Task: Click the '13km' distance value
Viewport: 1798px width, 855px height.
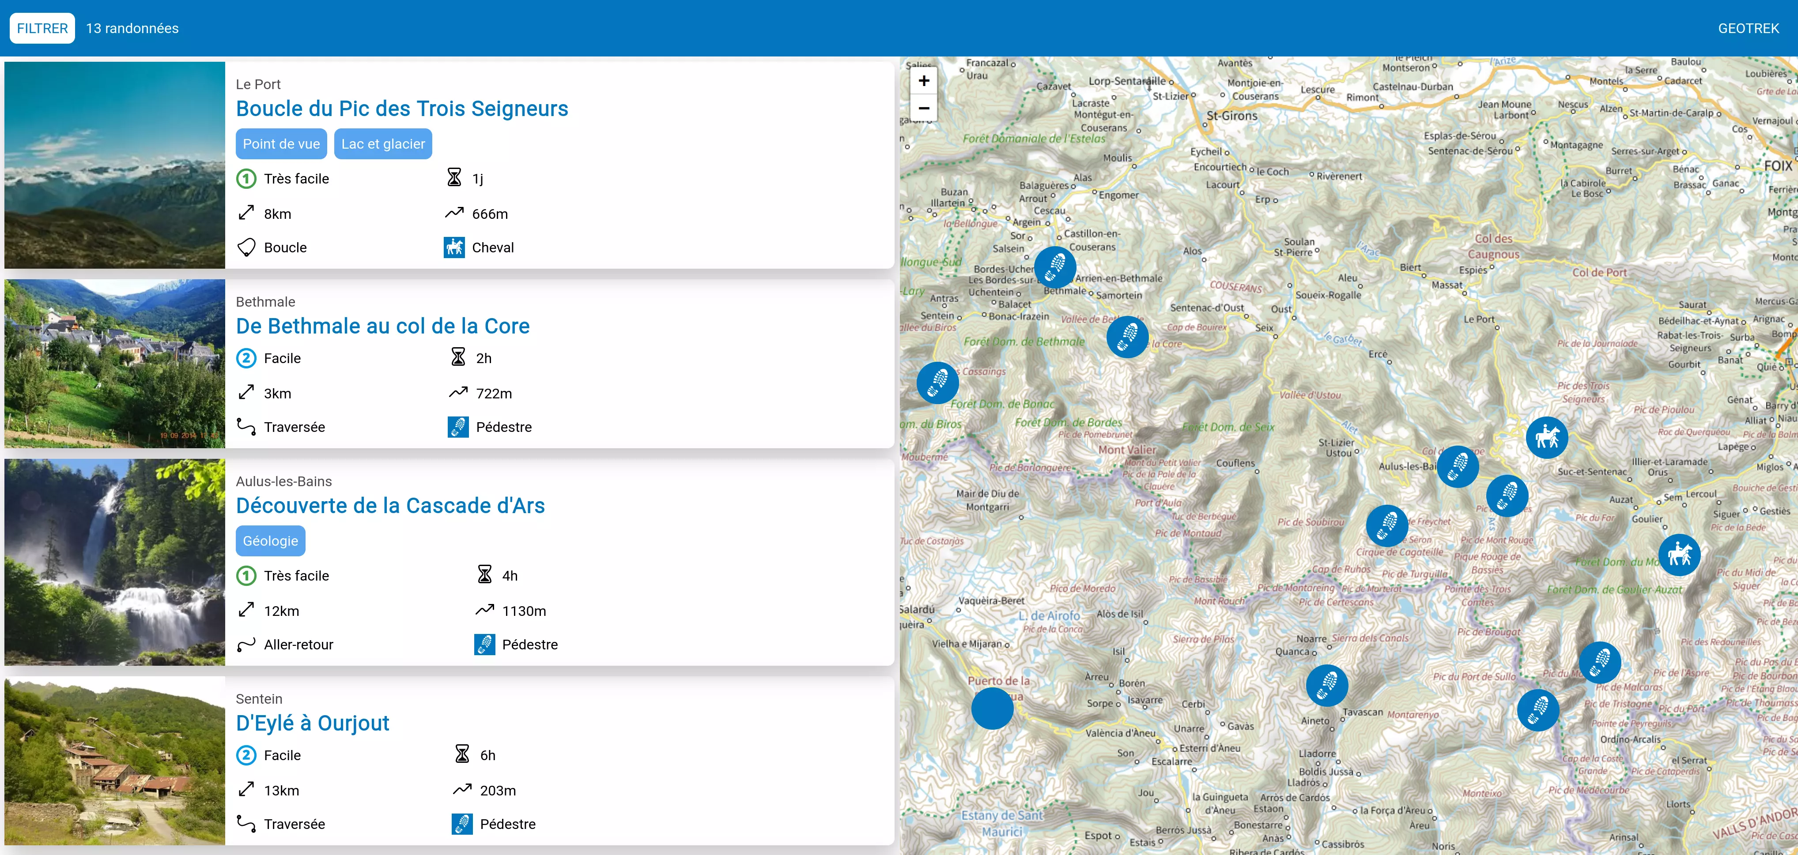Action: click(x=281, y=791)
